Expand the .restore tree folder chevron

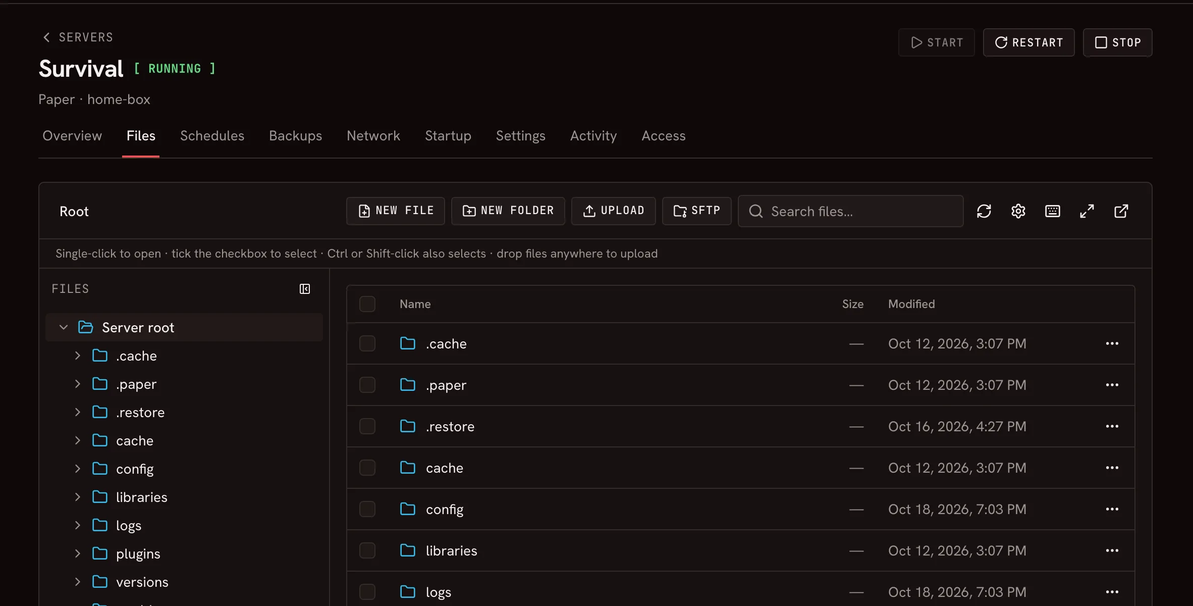pos(78,412)
